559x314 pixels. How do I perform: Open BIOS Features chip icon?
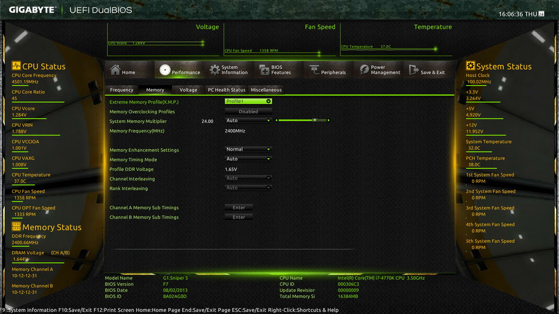pos(265,70)
